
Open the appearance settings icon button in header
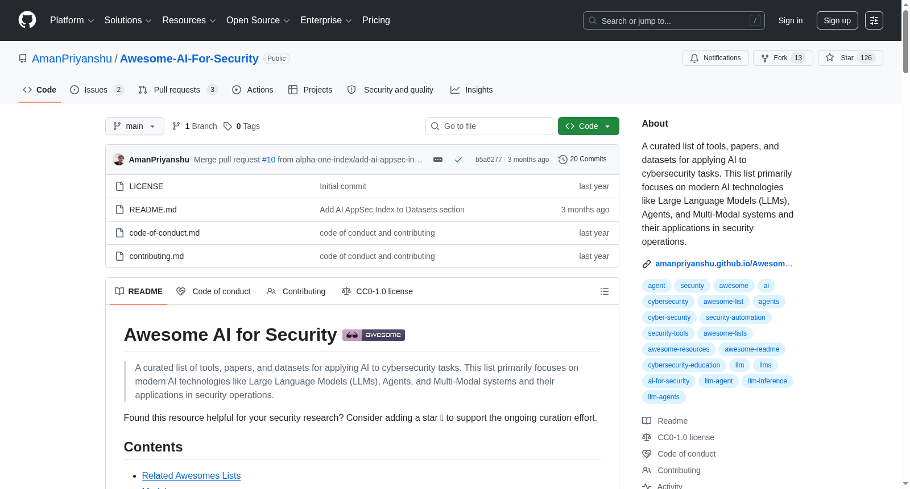[x=874, y=20]
